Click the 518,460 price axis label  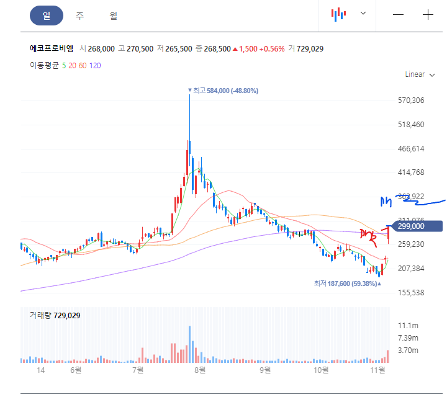coord(411,125)
